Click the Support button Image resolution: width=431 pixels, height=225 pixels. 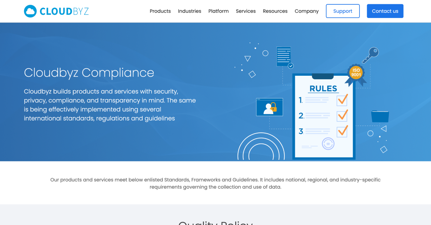[342, 11]
